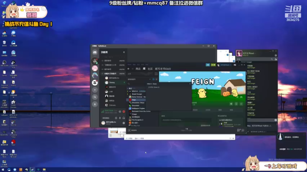Go back in Steam navigation
Viewport: 307px width, 172px height.
(x=129, y=69)
